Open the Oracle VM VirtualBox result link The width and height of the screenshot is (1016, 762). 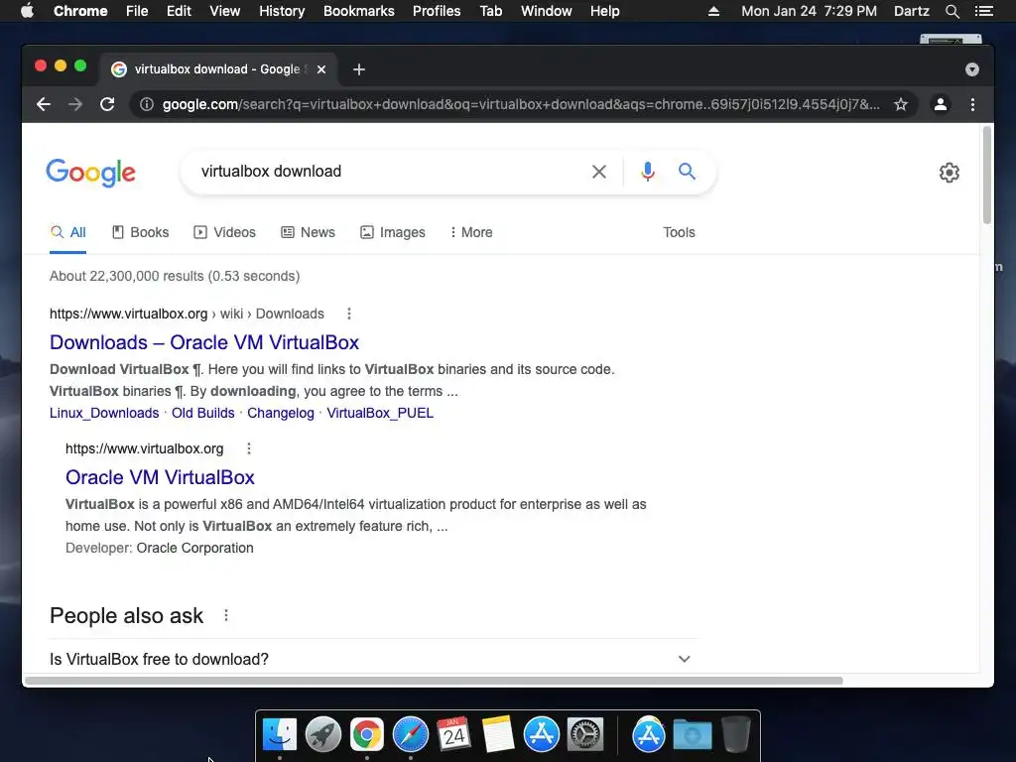coord(160,477)
